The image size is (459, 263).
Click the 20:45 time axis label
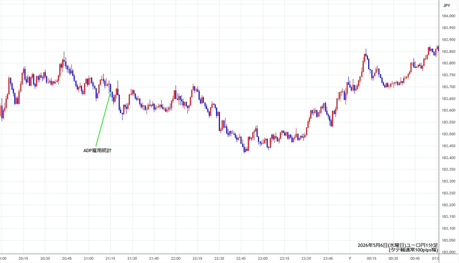67,258
